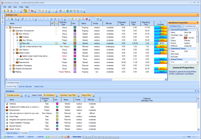Open the Edit menu
This screenshot has width=201, height=139.
pyautogui.click(x=10, y=7)
